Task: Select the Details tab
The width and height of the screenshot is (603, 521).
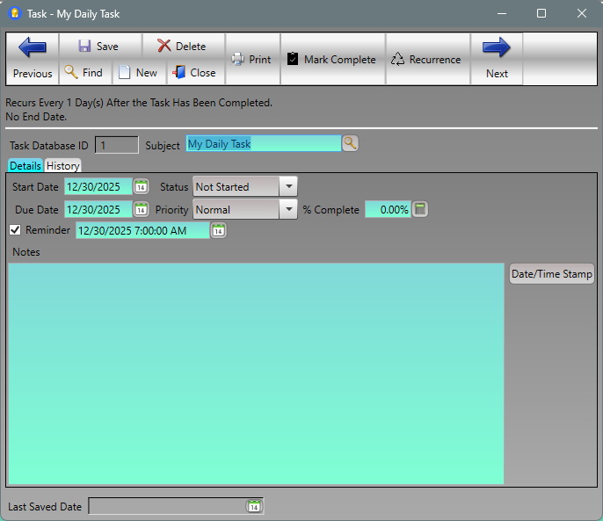Action: [25, 166]
